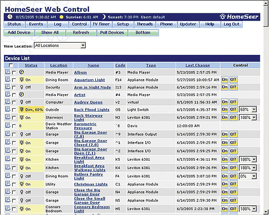269x215 pixels.
Task: Open the Setup tab
Action: click(123, 24)
